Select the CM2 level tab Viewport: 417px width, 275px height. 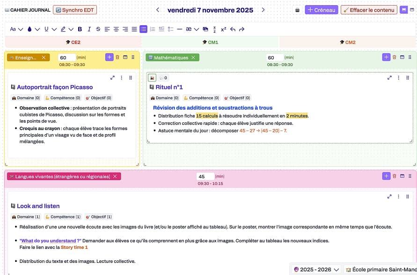click(348, 42)
